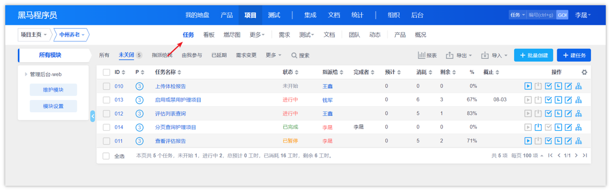Open the 中州养老 project switcher
The width and height of the screenshot is (611, 191).
(72, 35)
